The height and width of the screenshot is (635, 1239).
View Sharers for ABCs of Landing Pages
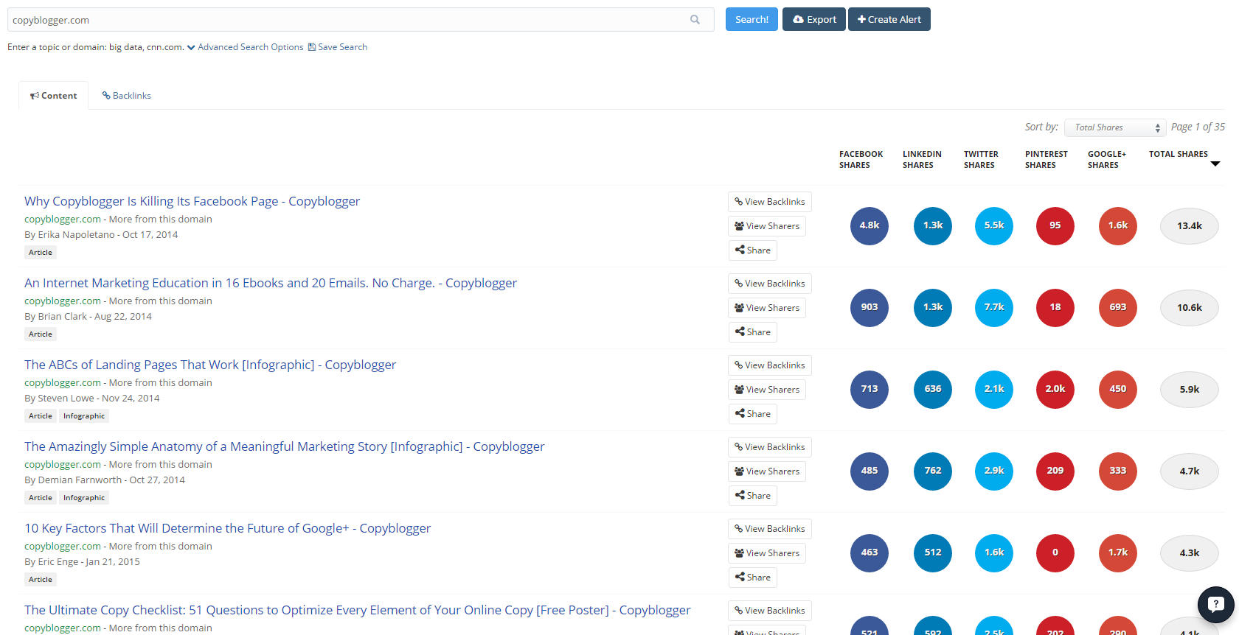click(x=767, y=390)
